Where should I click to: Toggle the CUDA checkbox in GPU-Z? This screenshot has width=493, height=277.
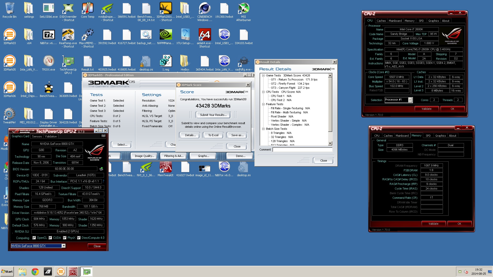(50, 238)
